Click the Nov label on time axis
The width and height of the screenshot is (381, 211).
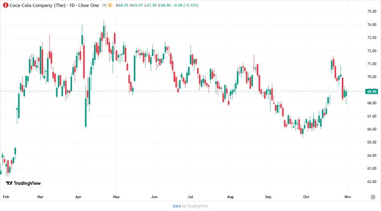click(x=348, y=197)
